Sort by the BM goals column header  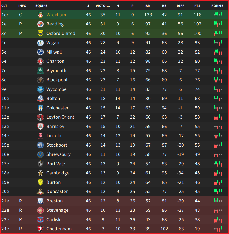click(148, 6)
